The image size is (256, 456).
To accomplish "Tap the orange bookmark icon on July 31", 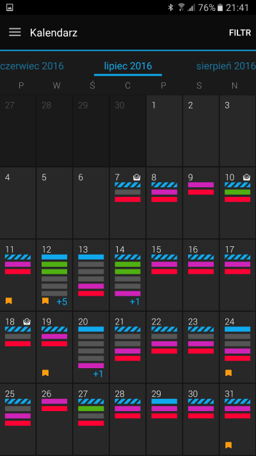I will (x=228, y=445).
